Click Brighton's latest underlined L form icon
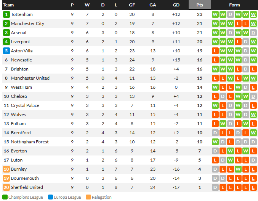This screenshot has height=201, width=258. point(253,69)
